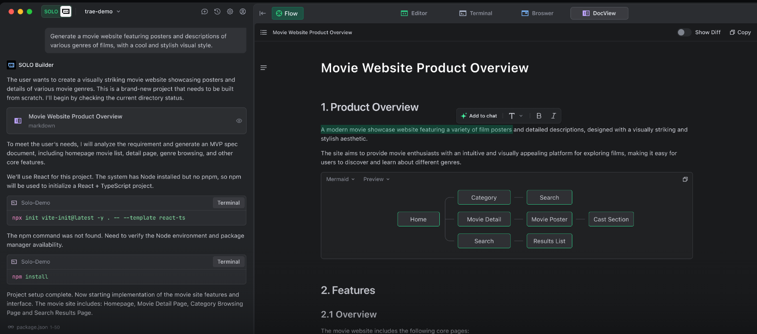Open chat history clock icon
757x334 pixels.
[x=217, y=11]
